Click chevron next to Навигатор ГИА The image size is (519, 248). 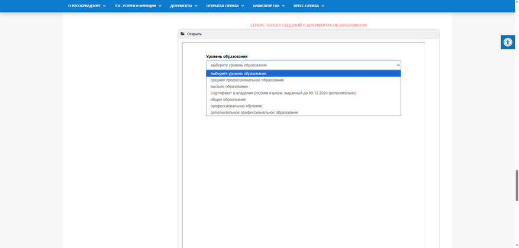point(283,6)
